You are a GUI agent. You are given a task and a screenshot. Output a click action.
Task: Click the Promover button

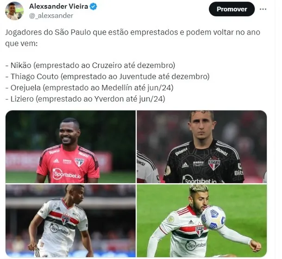[x=232, y=9]
